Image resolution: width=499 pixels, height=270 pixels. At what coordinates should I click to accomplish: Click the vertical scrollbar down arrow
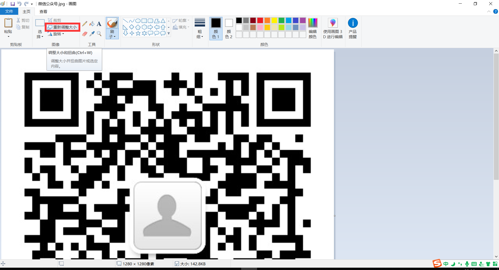pos(496,256)
